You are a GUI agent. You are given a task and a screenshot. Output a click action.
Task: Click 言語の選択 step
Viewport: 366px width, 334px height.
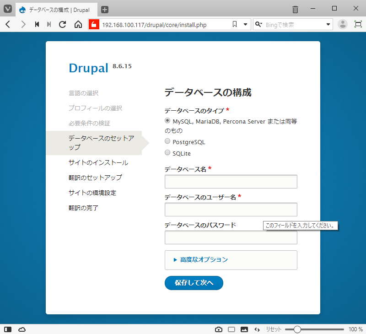(83, 93)
